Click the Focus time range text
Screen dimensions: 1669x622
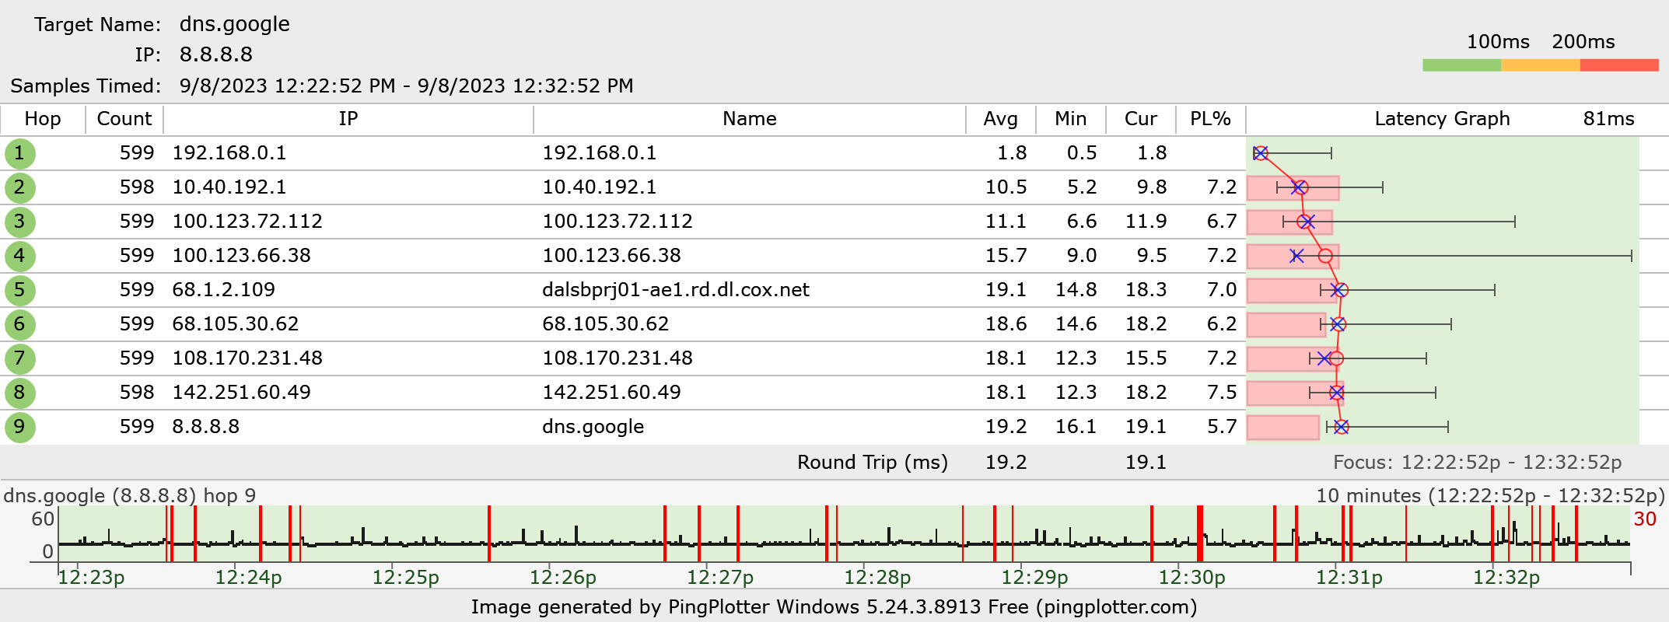1476,463
